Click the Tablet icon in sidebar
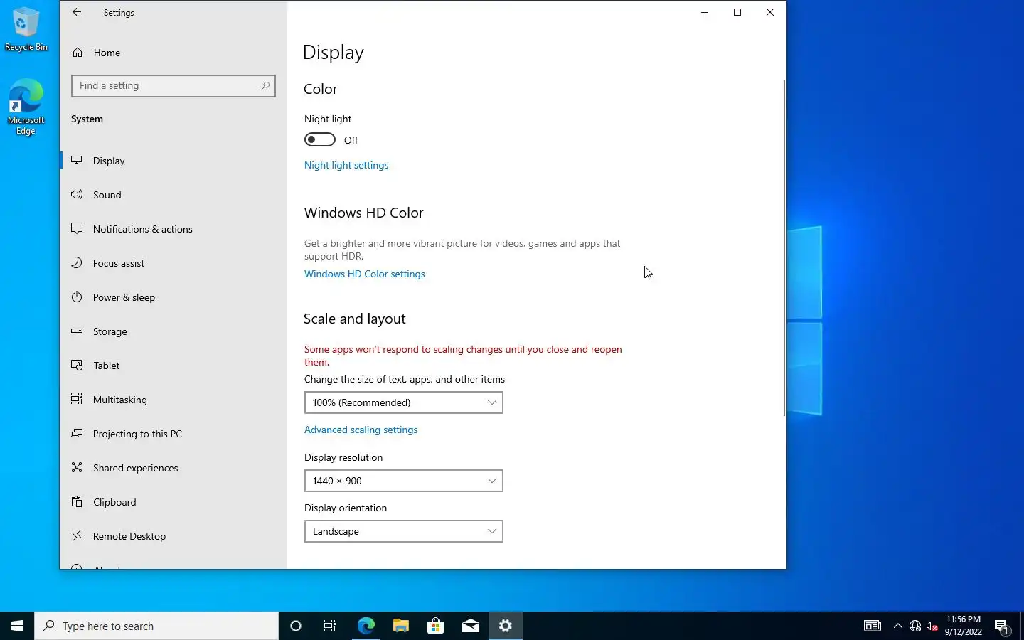1024x640 pixels. point(77,365)
